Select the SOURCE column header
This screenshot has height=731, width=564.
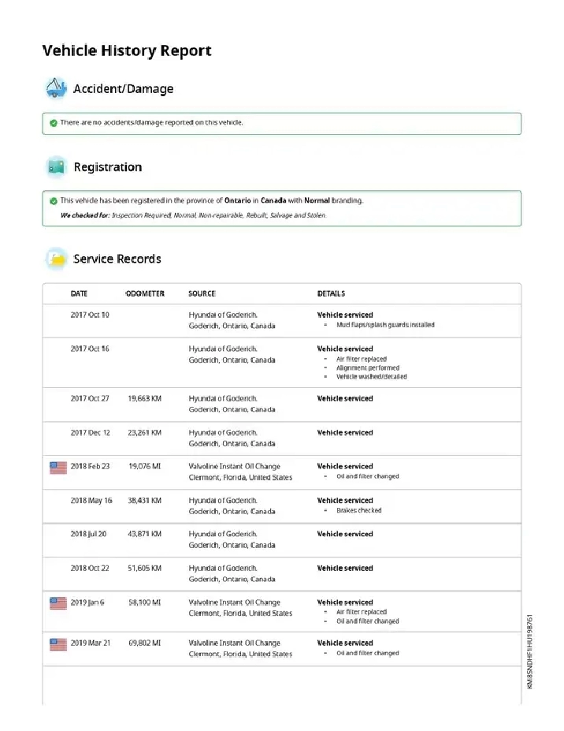click(202, 294)
